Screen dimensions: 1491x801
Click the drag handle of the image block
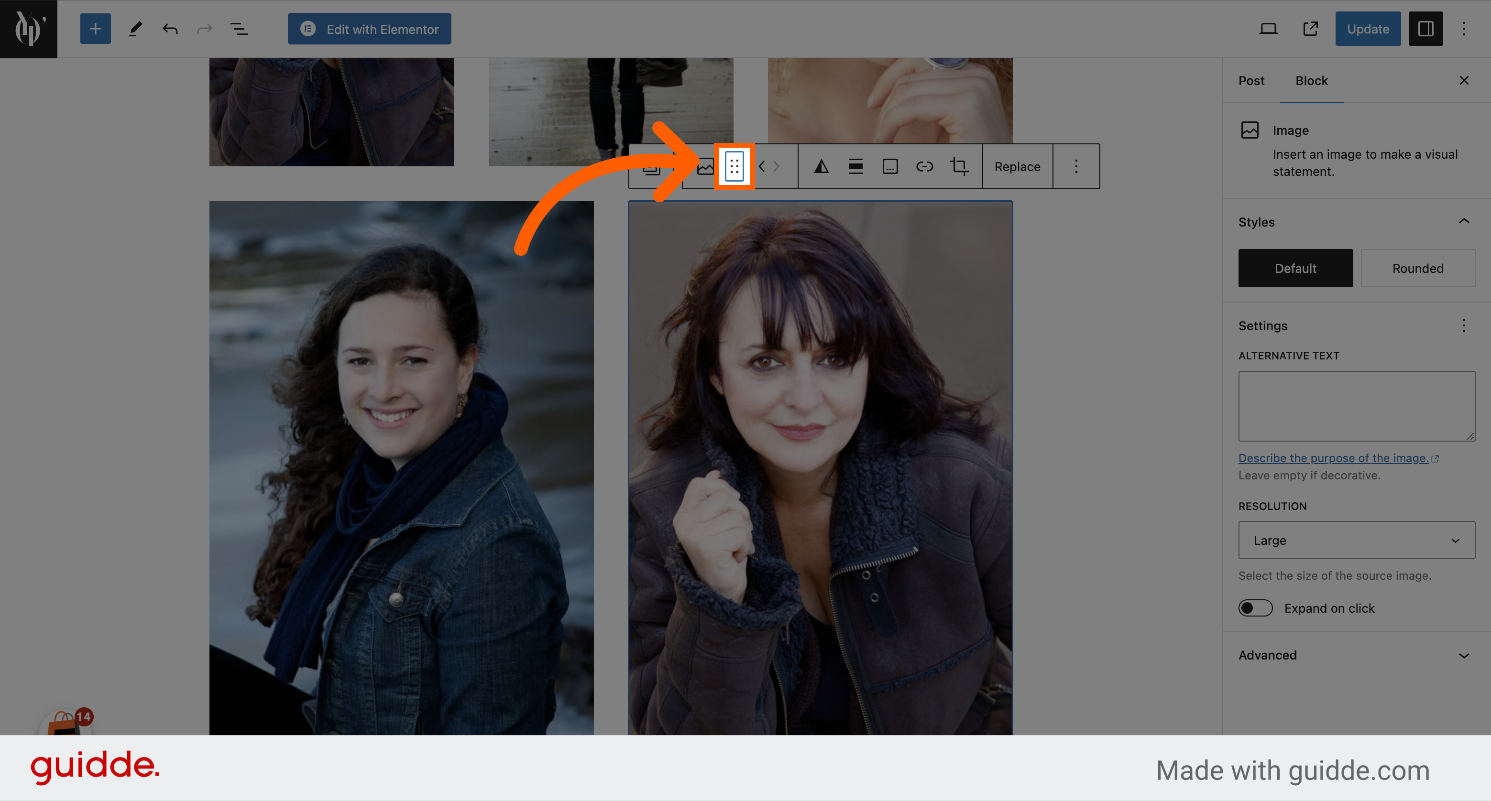pyautogui.click(x=734, y=167)
